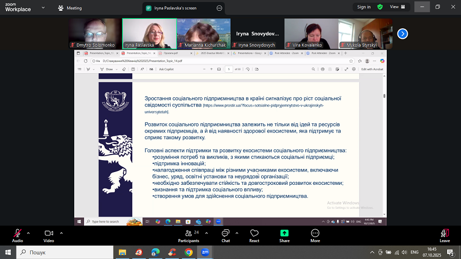Expand the Participants options chevron
The width and height of the screenshot is (461, 259).
point(205,232)
